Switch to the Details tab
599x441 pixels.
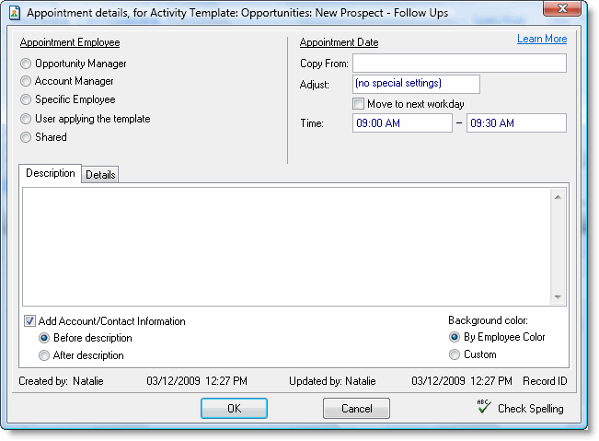pyautogui.click(x=100, y=175)
